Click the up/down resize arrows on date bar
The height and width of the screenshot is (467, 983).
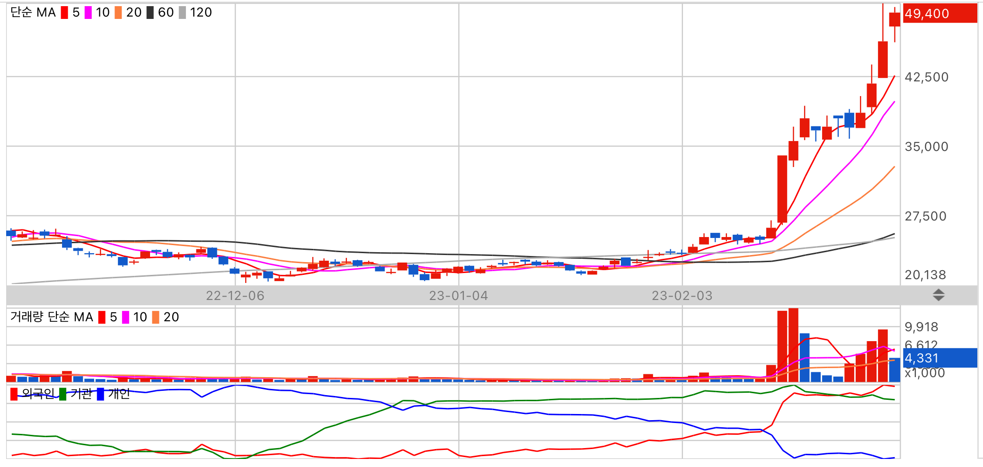(939, 295)
